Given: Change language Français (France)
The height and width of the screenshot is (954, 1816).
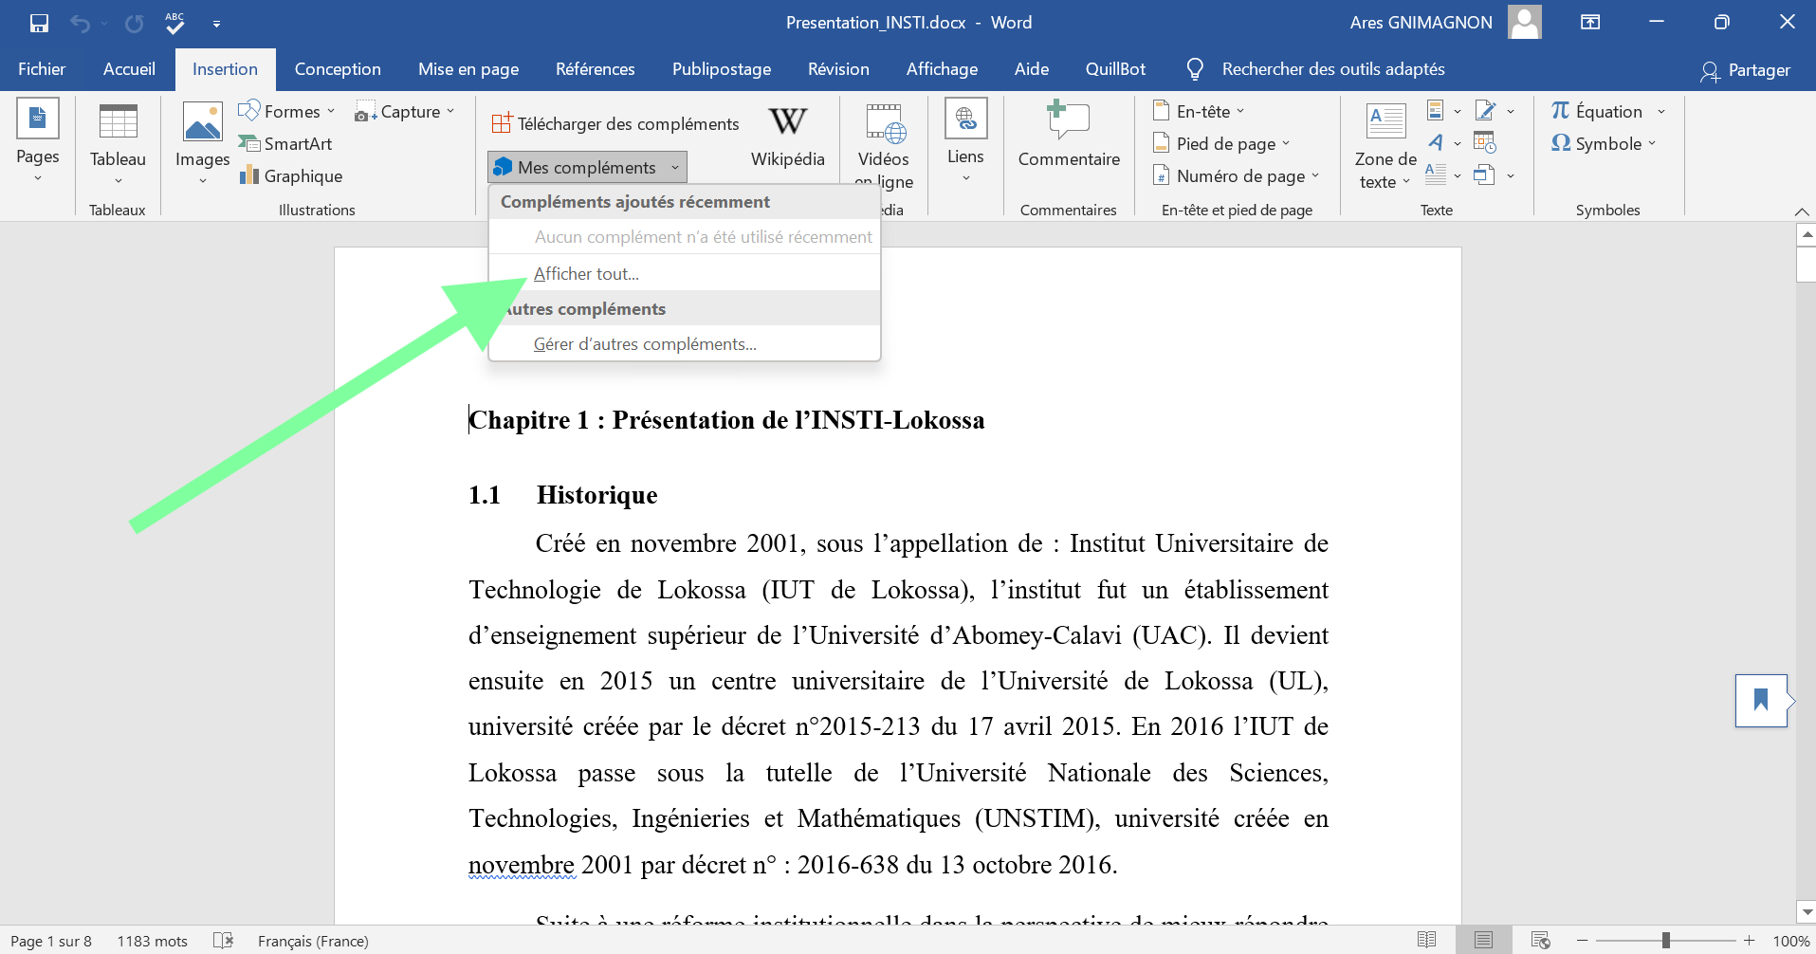Looking at the screenshot, I should click(313, 941).
